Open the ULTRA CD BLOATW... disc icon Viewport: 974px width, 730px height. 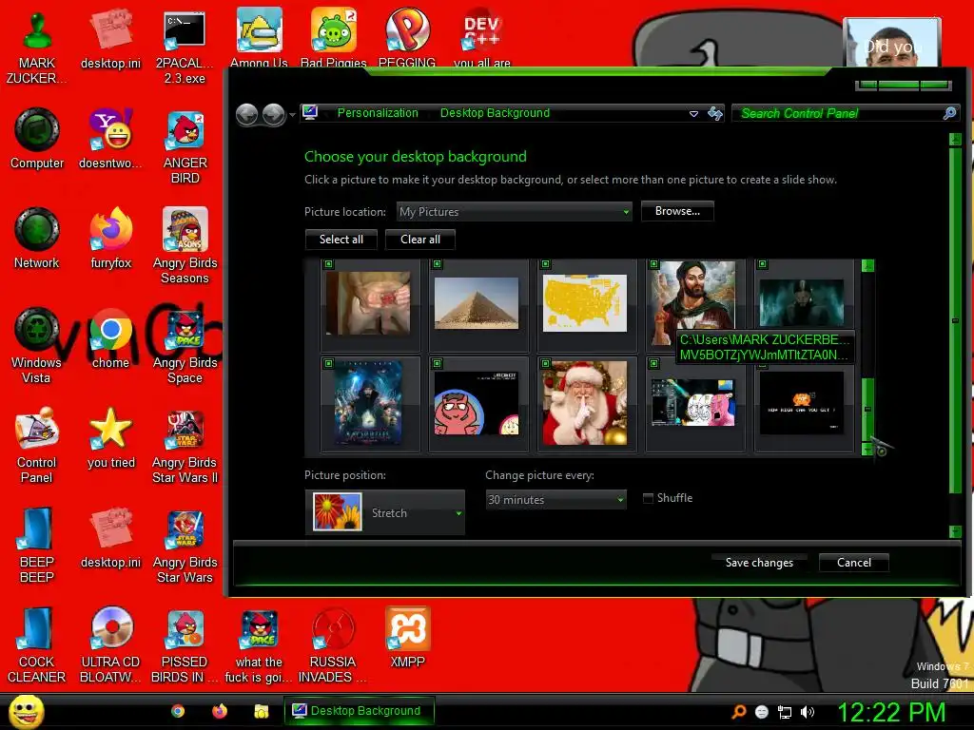[110, 645]
